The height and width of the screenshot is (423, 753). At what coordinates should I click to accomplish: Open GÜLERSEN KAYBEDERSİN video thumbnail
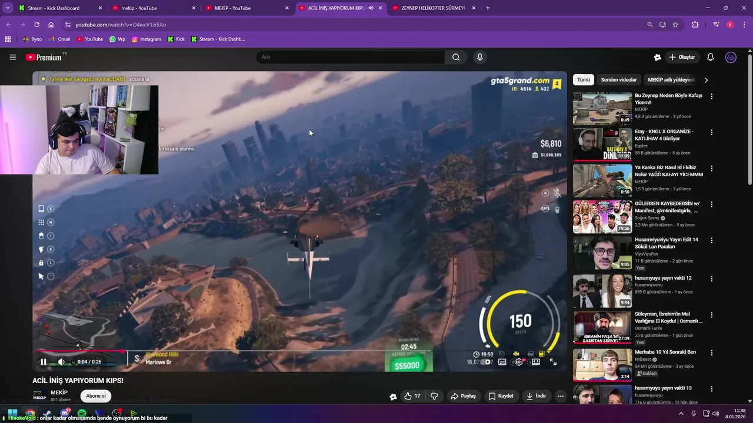tap(602, 217)
